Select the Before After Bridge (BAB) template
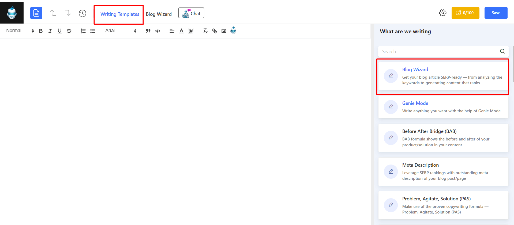514x225 pixels. point(443,138)
